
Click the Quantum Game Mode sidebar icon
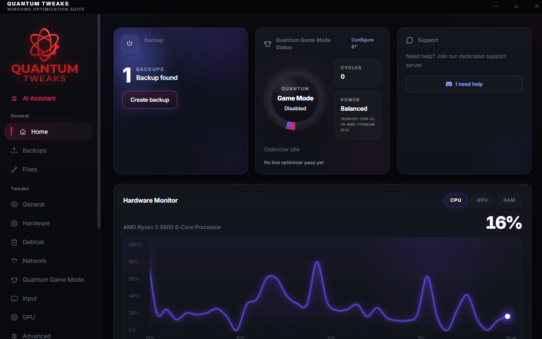pyautogui.click(x=14, y=280)
